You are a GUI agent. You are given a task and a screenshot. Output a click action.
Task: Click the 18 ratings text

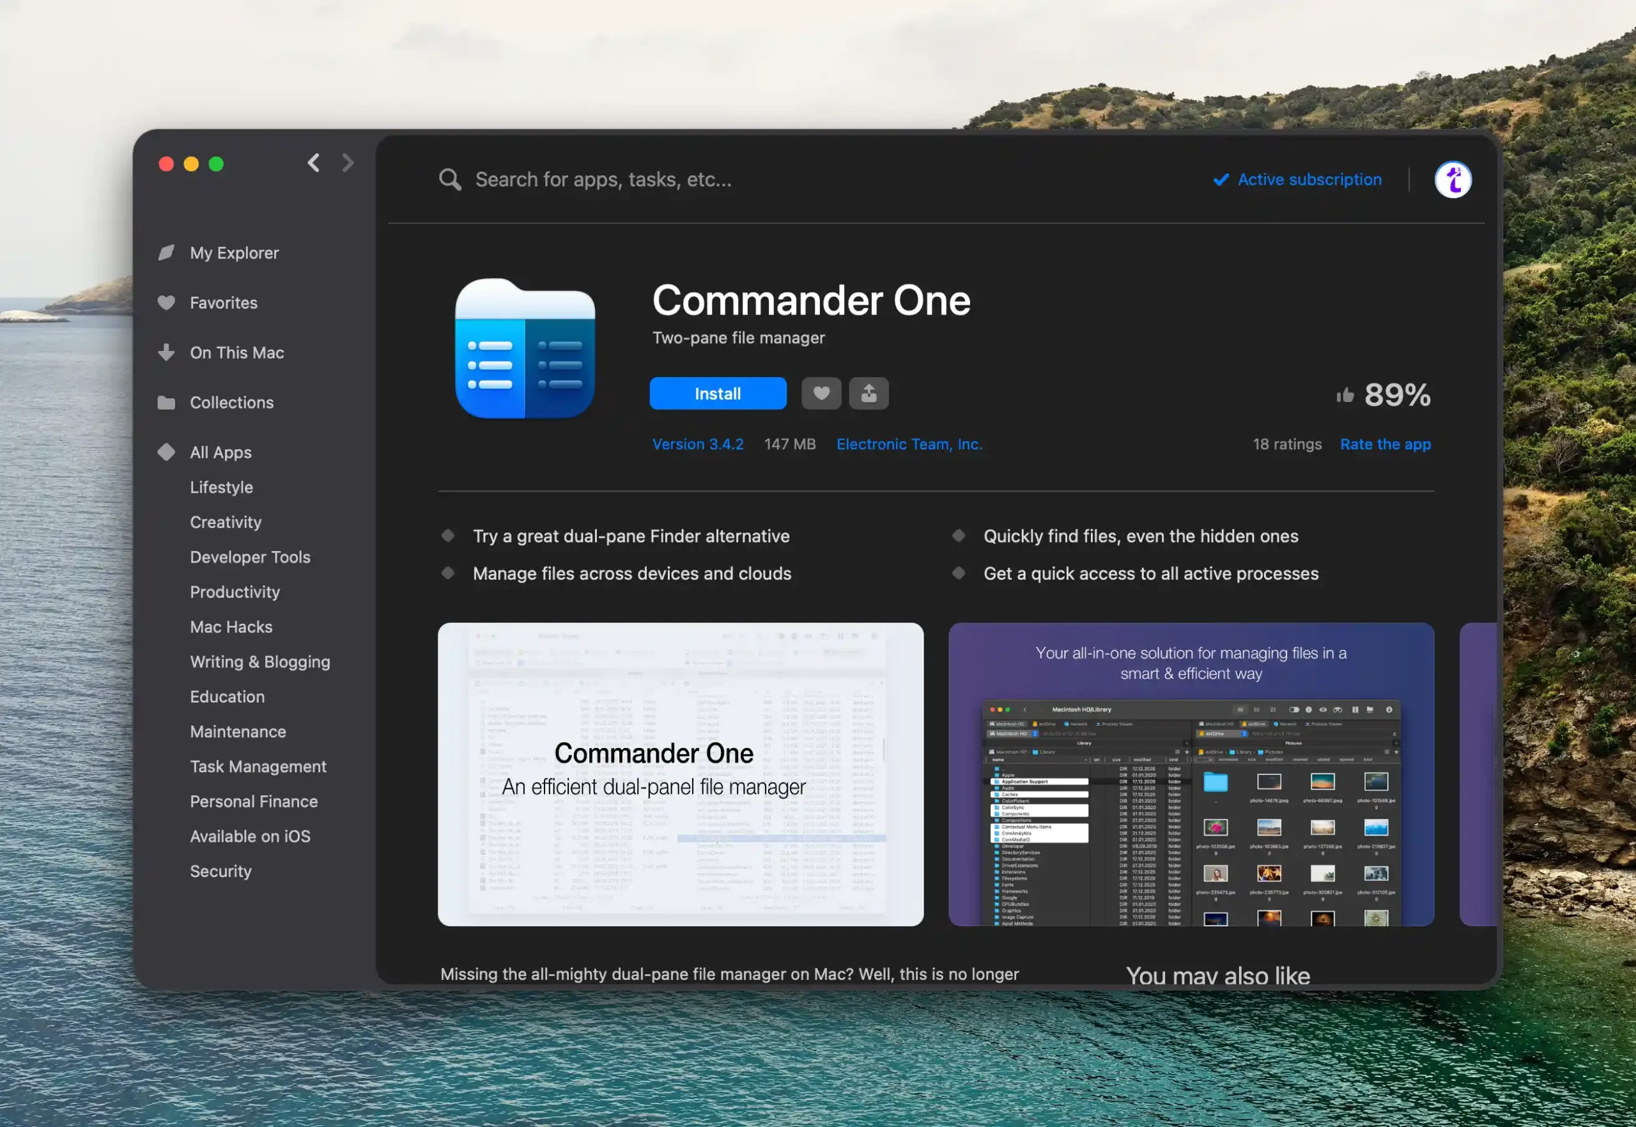click(1286, 444)
